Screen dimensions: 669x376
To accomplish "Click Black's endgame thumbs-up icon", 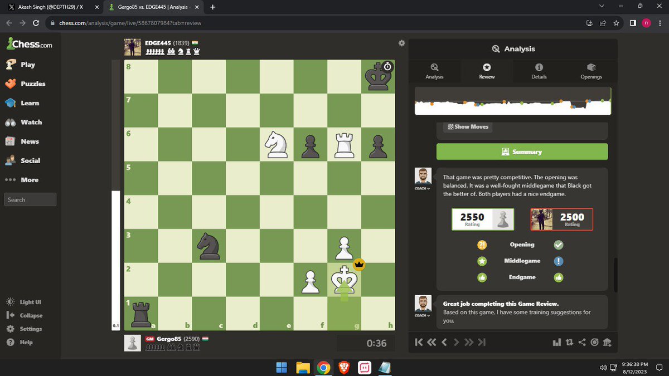I will tap(559, 277).
